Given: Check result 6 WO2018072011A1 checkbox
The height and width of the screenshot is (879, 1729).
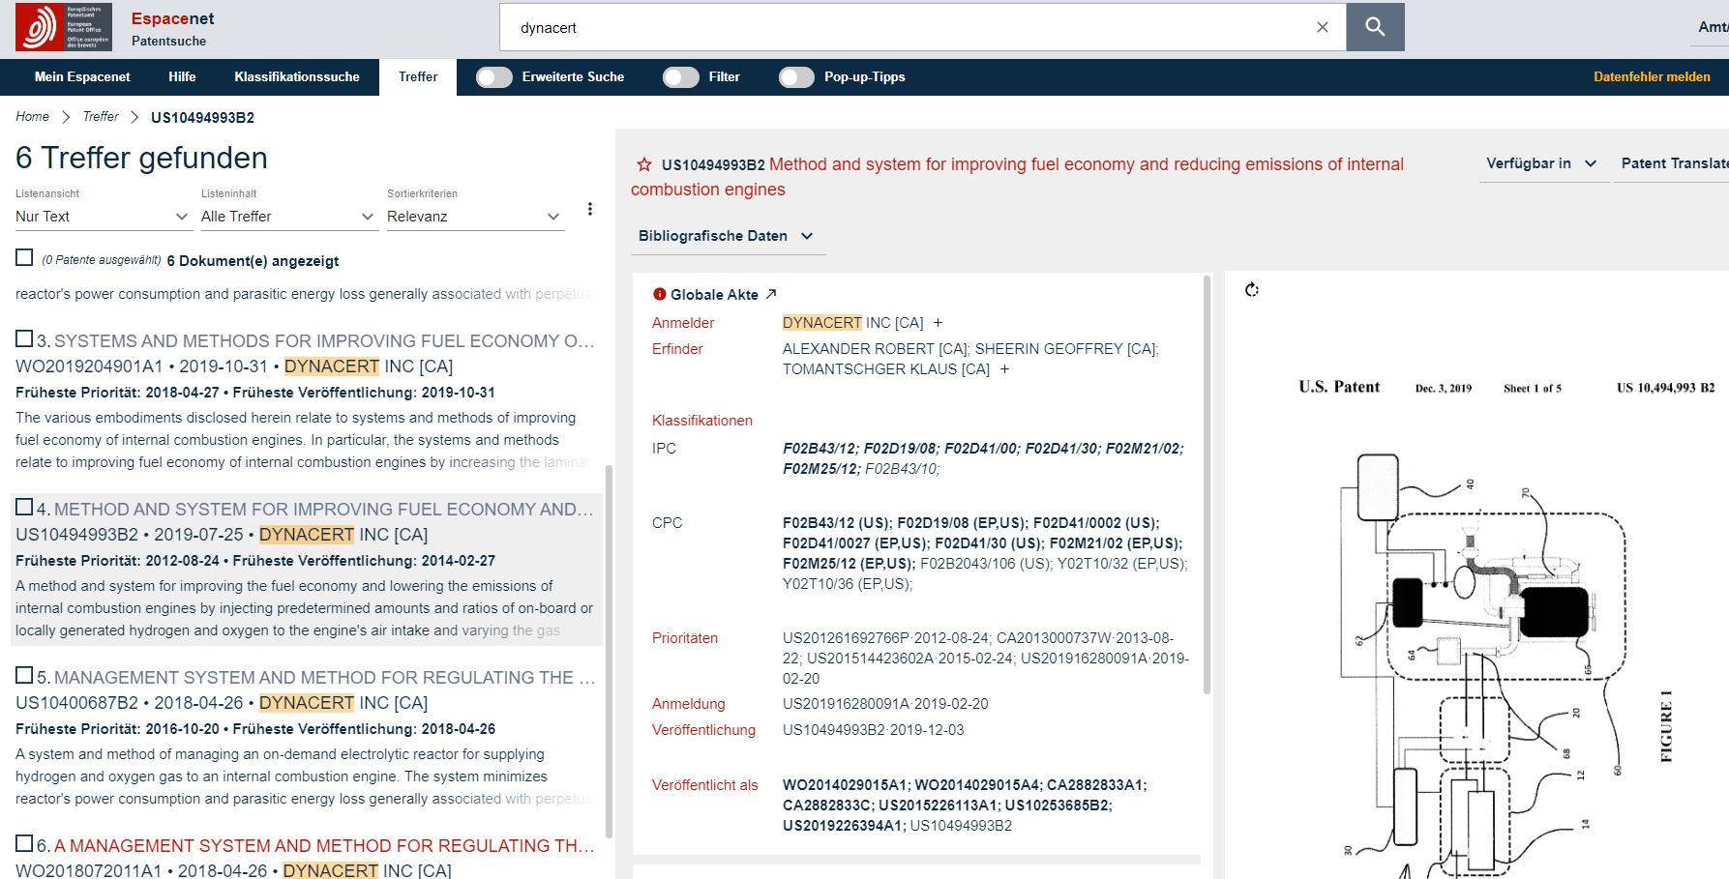Looking at the screenshot, I should (24, 843).
